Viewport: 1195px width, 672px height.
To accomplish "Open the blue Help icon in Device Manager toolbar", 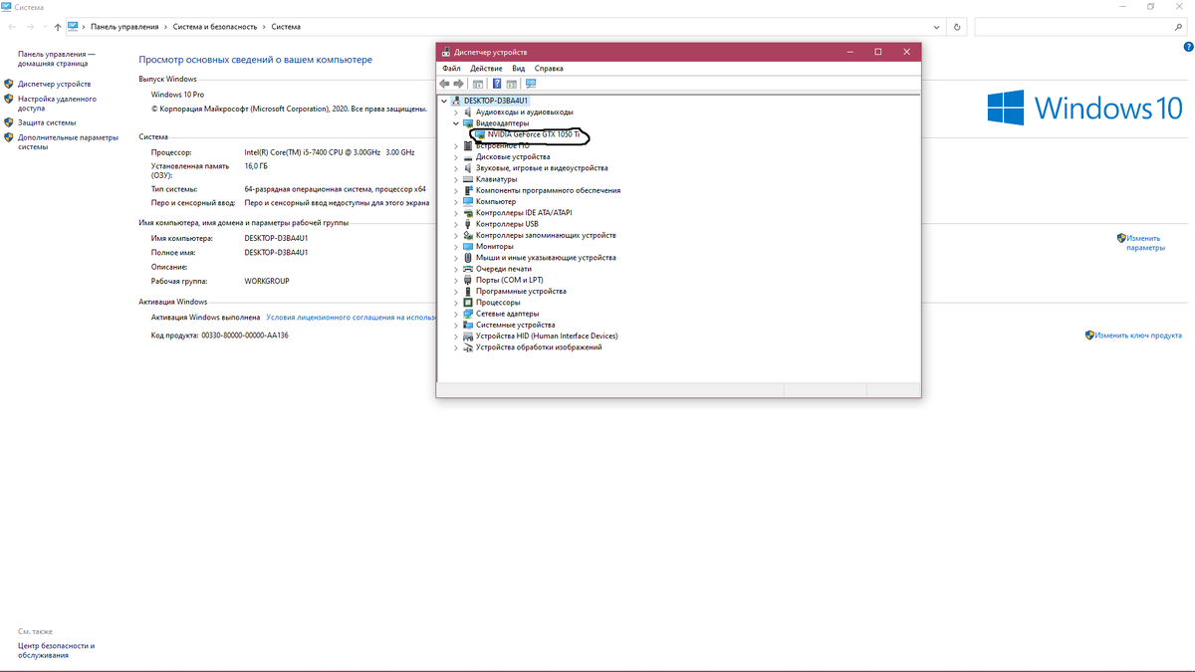I will [x=497, y=84].
